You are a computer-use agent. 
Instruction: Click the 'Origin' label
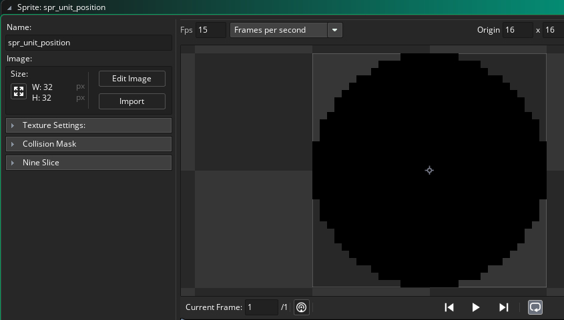[489, 30]
